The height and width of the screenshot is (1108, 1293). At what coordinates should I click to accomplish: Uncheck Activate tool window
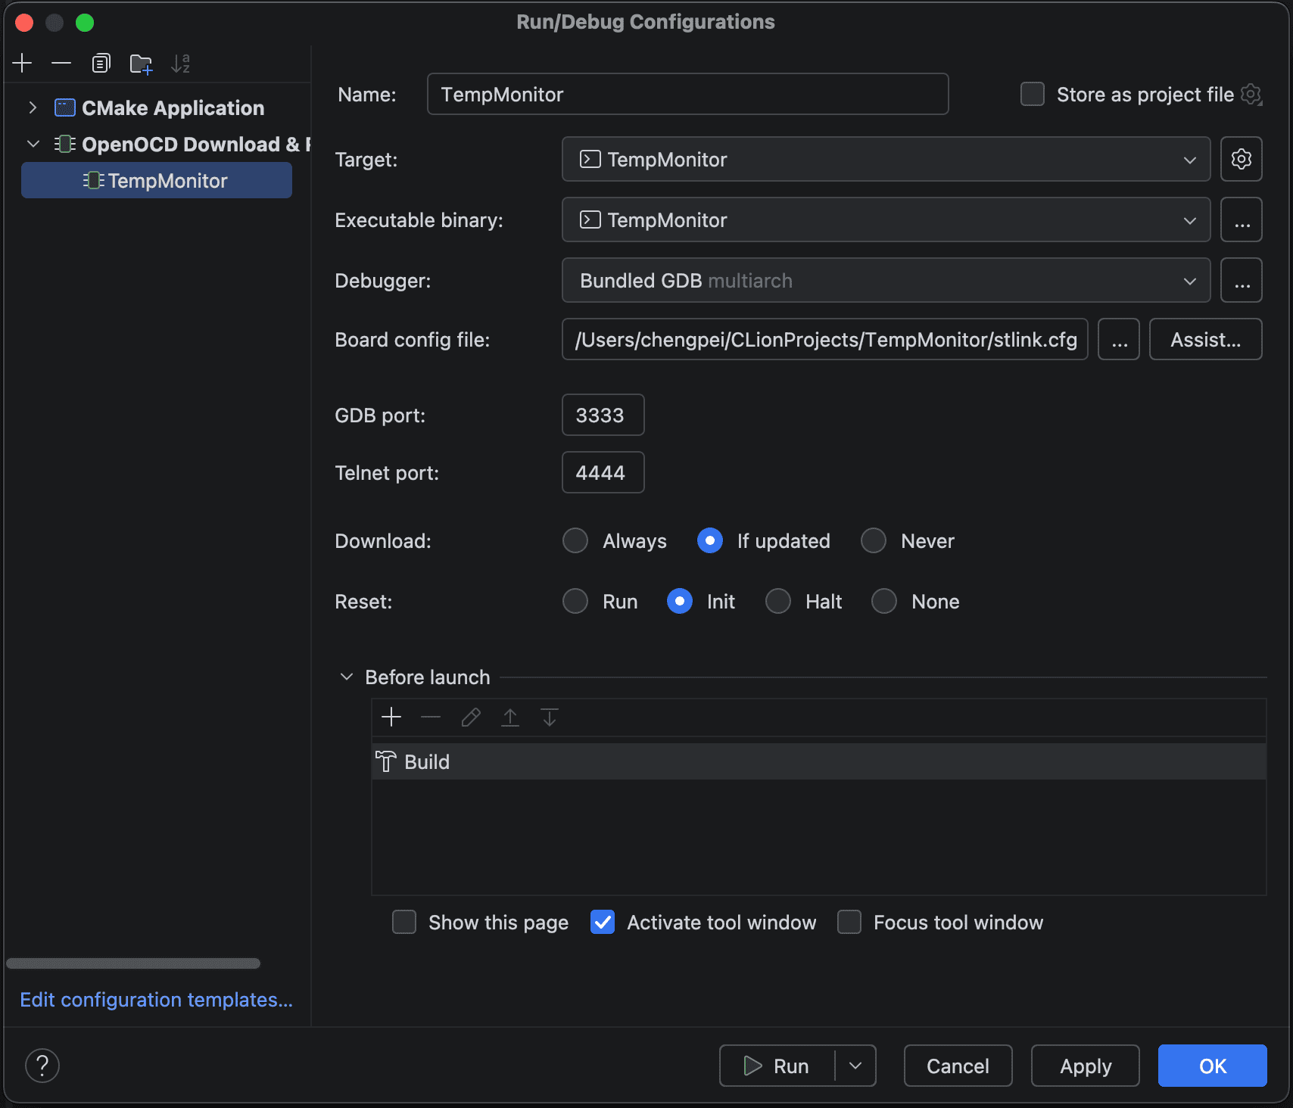pyautogui.click(x=603, y=923)
